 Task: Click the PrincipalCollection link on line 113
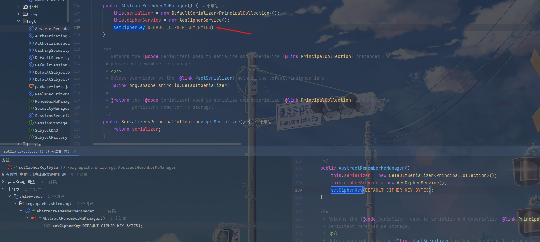click(326, 57)
